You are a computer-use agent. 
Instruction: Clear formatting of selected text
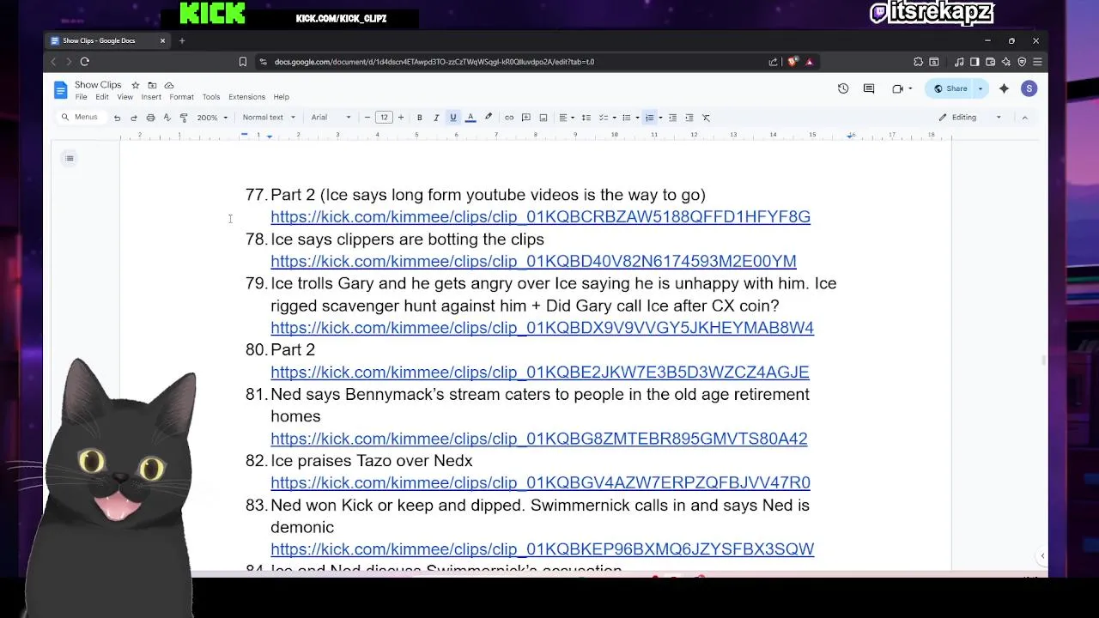coord(706,118)
